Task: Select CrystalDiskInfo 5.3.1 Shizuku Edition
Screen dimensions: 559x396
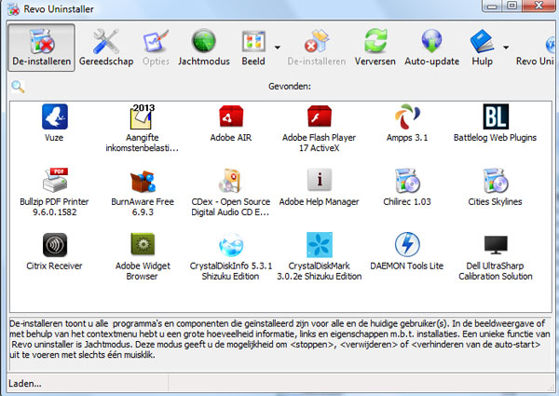Action: click(x=231, y=256)
